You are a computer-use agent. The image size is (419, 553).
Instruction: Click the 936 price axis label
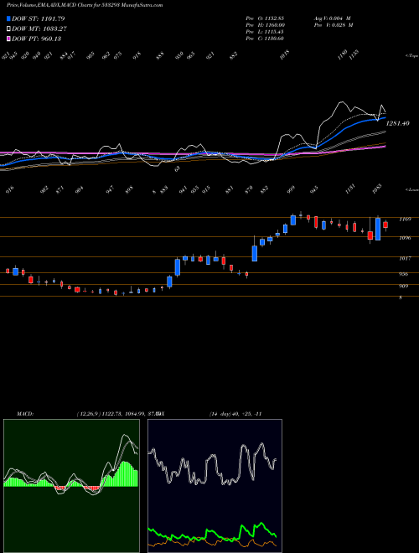[x=403, y=274]
